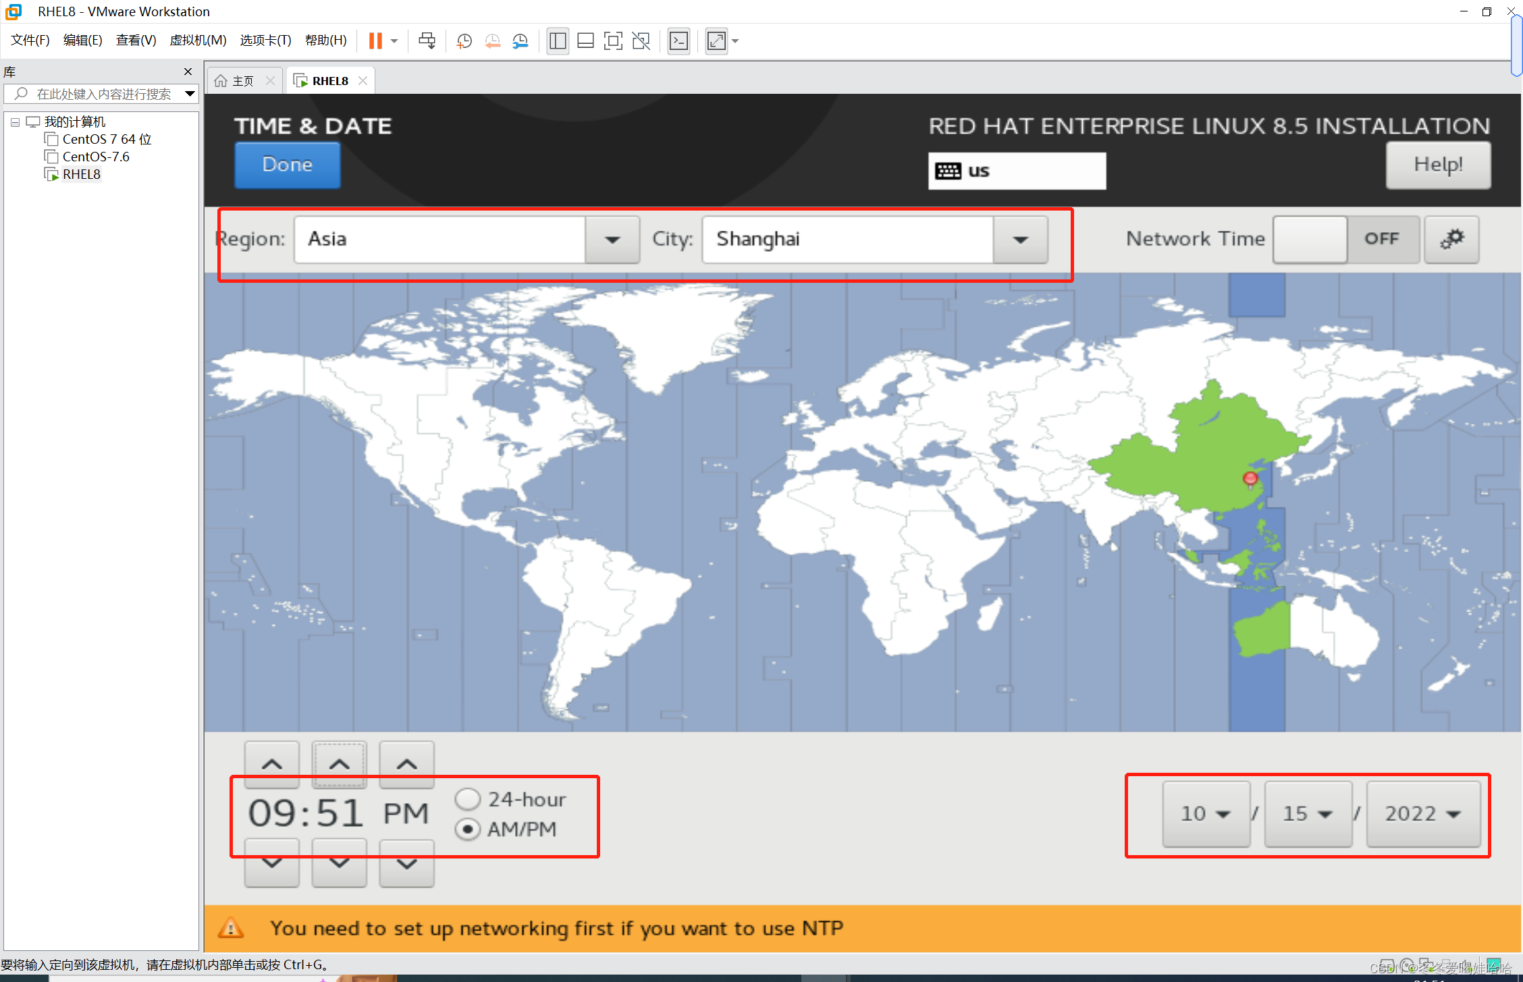Toggle the library sidebar view icon
The height and width of the screenshot is (982, 1523).
(558, 41)
